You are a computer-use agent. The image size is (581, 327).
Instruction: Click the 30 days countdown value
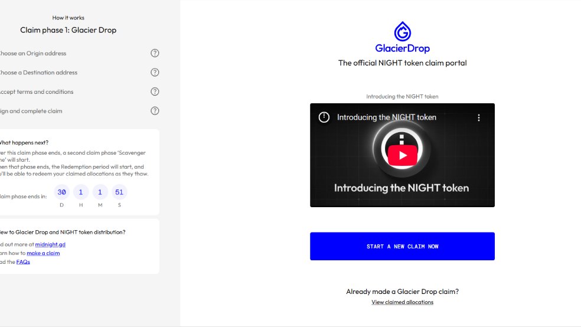coord(61,192)
